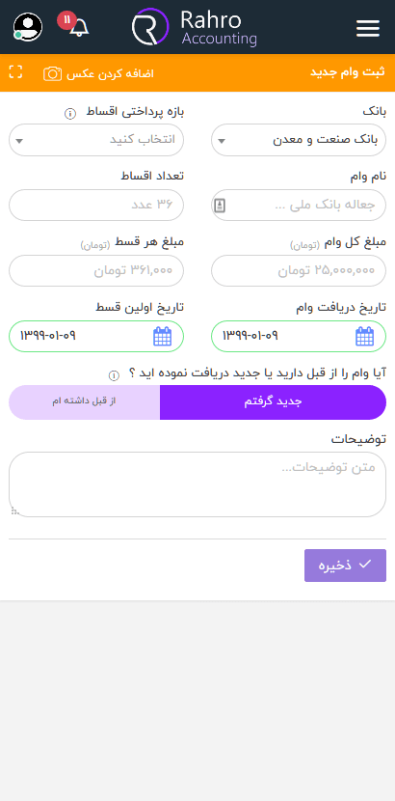Focus the total loan amount field
The width and height of the screenshot is (395, 801).
(299, 271)
